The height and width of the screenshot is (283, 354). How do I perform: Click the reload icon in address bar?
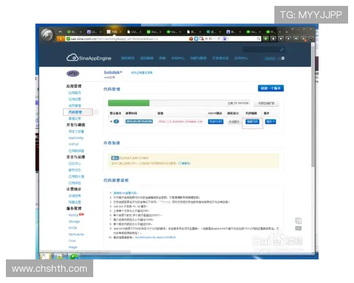click(219, 39)
